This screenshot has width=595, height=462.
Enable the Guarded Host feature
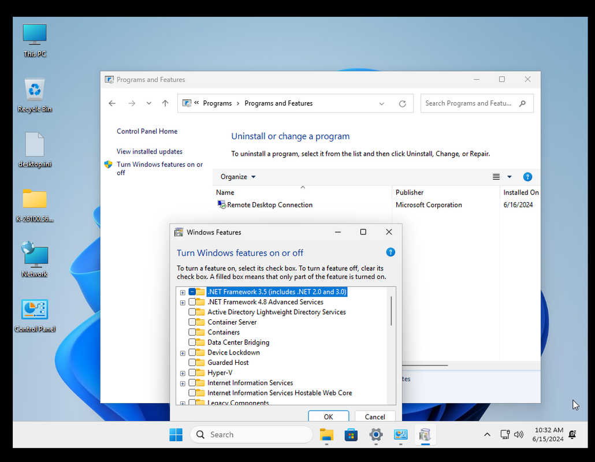pos(192,363)
